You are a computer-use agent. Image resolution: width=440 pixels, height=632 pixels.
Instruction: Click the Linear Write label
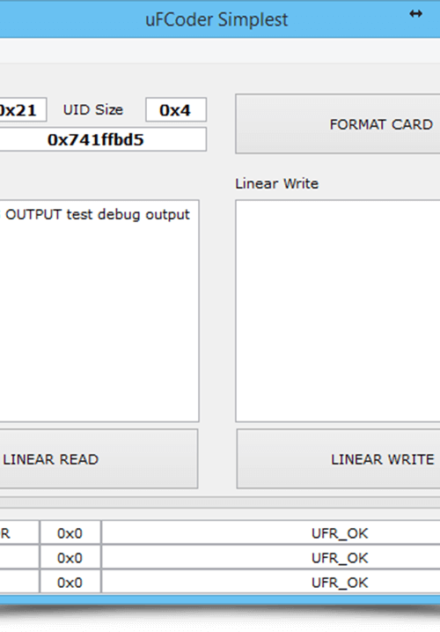tap(277, 184)
